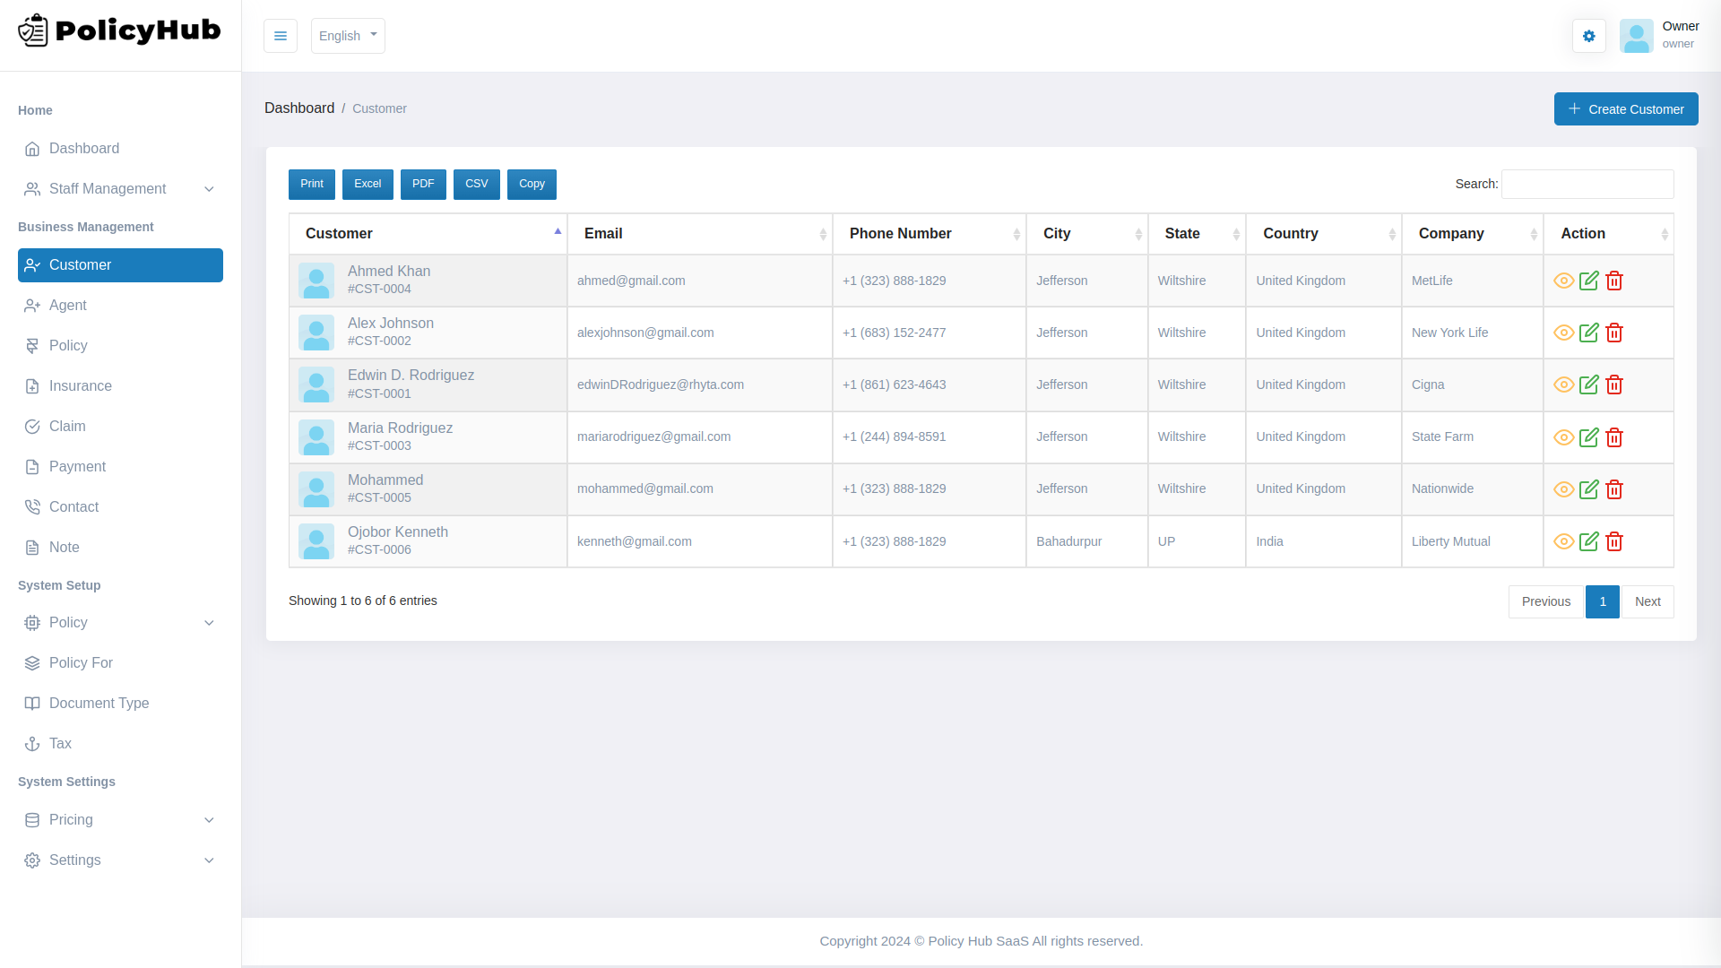This screenshot has width=1721, height=968.
Task: Click into the Search input field
Action: [x=1587, y=184]
